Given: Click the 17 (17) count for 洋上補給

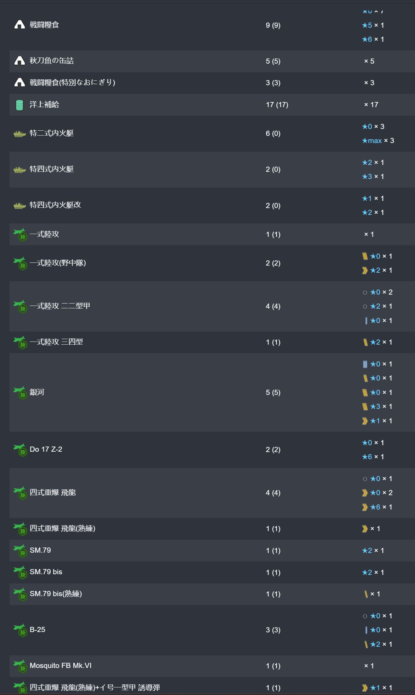Looking at the screenshot, I should pos(277,105).
